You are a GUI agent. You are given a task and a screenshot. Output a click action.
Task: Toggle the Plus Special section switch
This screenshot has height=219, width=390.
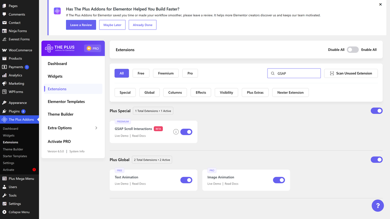(x=377, y=111)
